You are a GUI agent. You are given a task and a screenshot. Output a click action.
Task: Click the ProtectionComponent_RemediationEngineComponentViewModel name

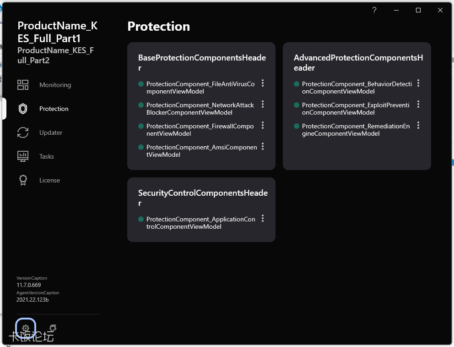356,130
